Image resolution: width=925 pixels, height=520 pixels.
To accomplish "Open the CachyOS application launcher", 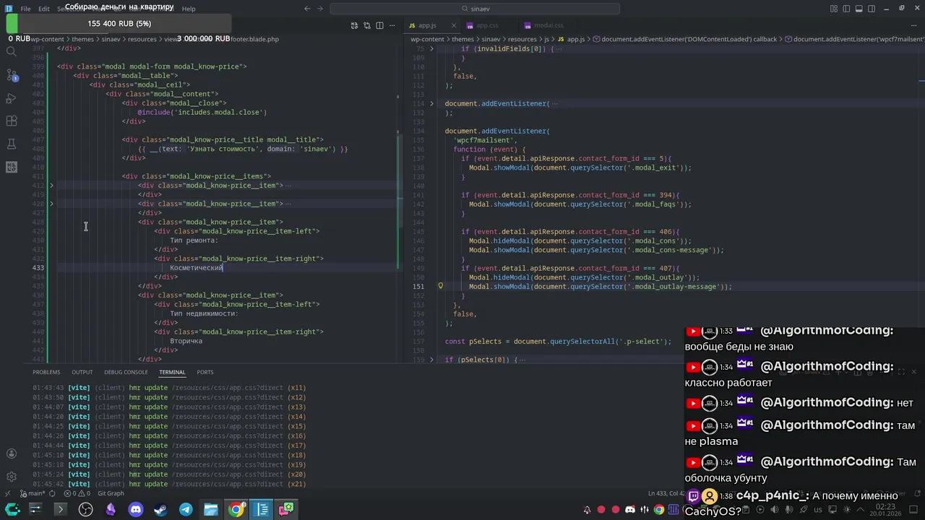I will (12, 509).
